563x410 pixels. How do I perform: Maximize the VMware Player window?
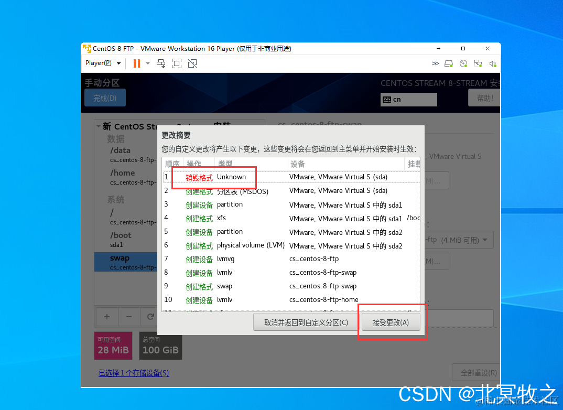pos(463,48)
